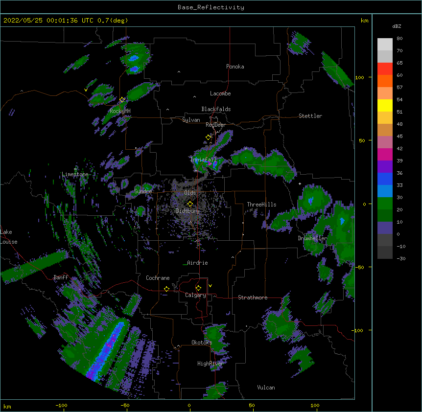Viewport: 422px width, 412px height.
Task: Click the yellow diamond marker beside RockyMH
Action: tap(122, 99)
